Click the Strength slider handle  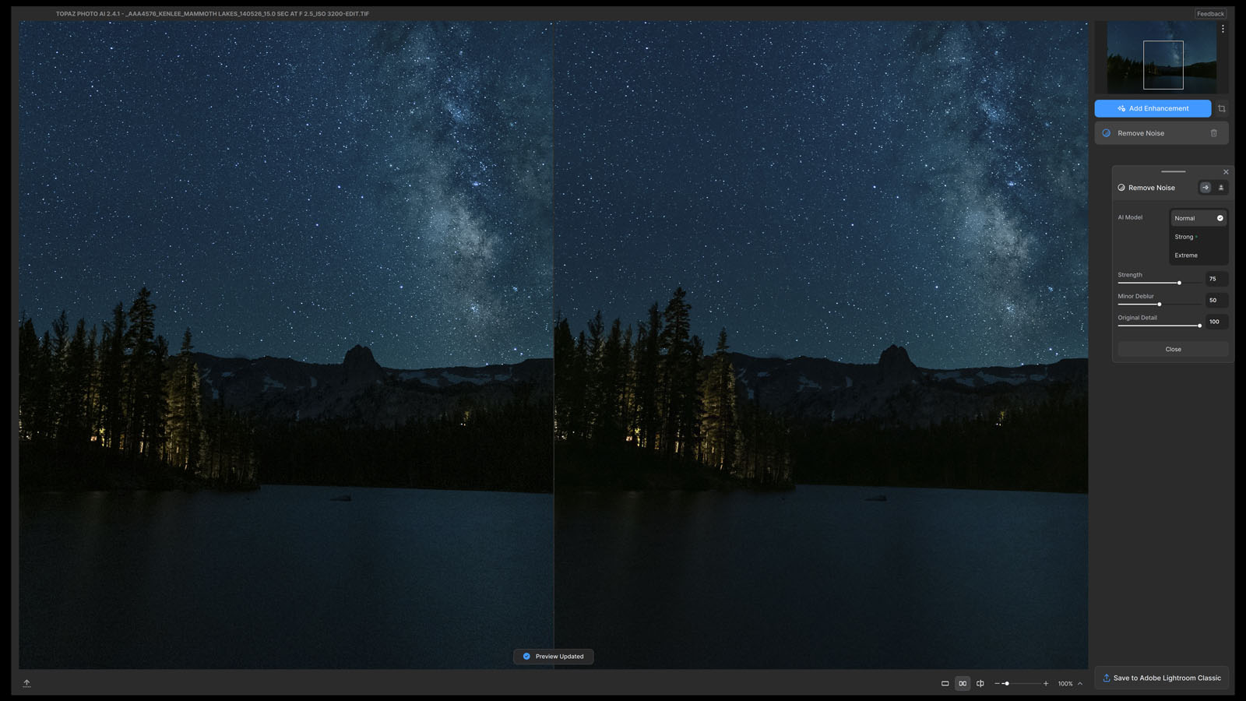1179,283
